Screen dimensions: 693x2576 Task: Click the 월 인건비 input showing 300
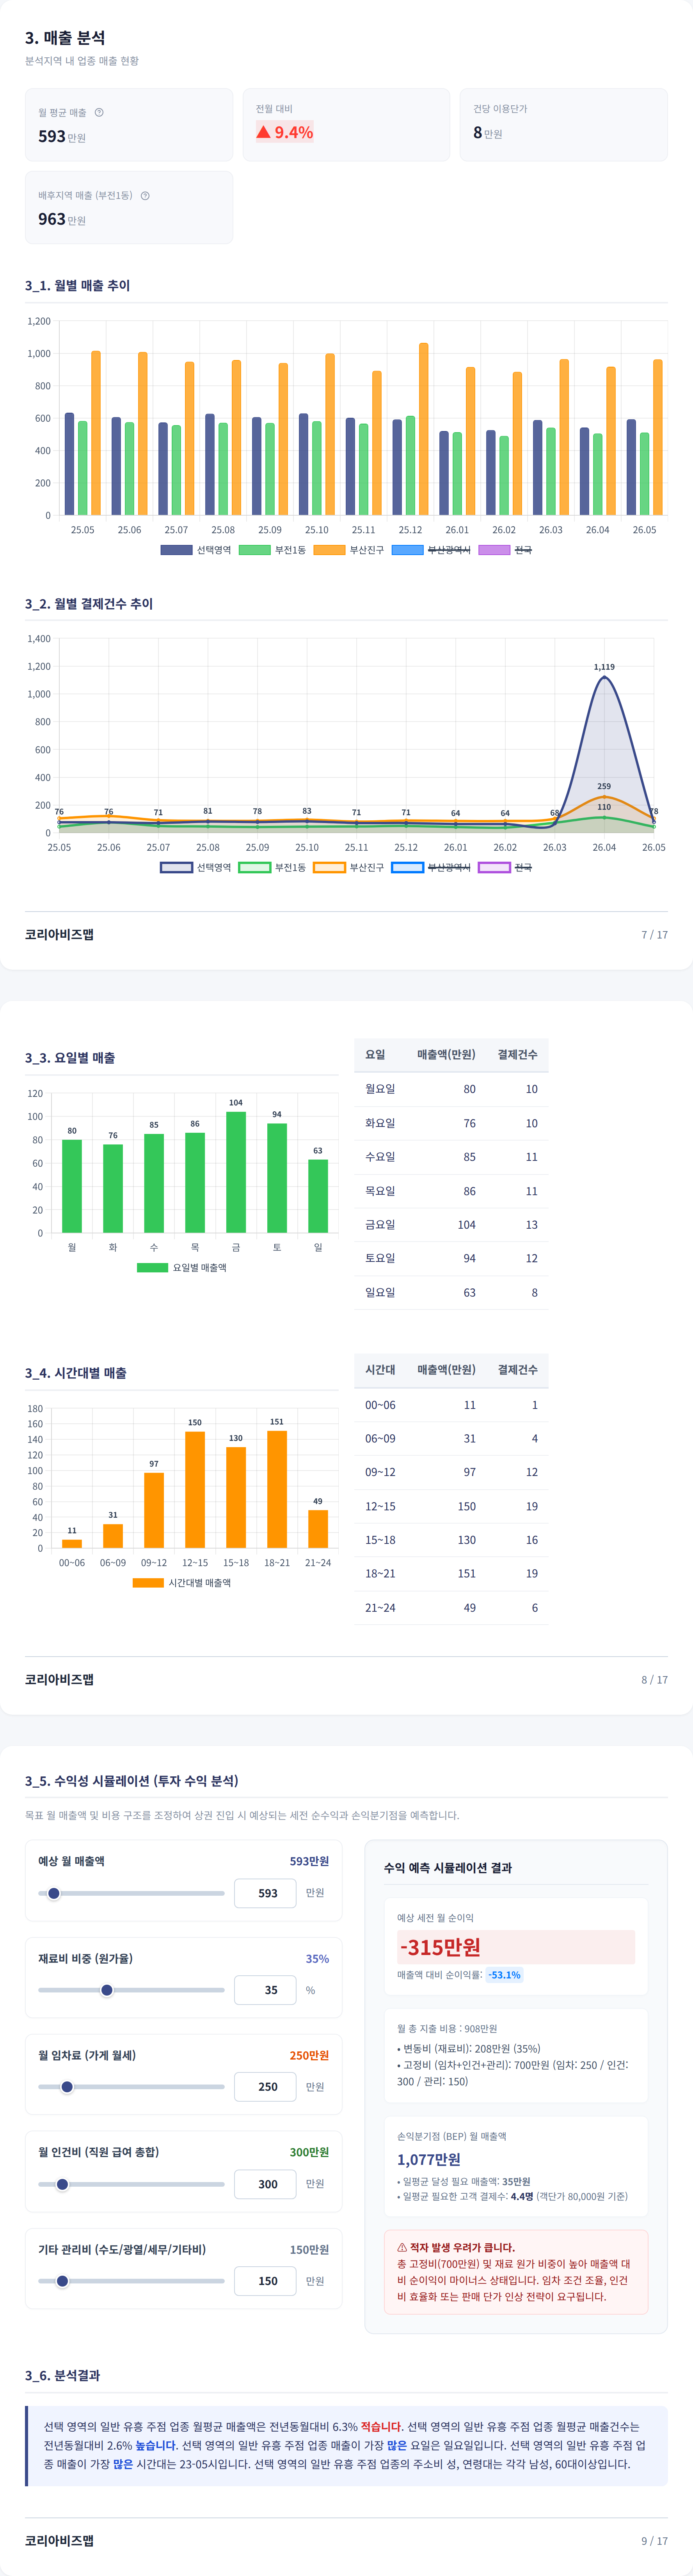[265, 2184]
